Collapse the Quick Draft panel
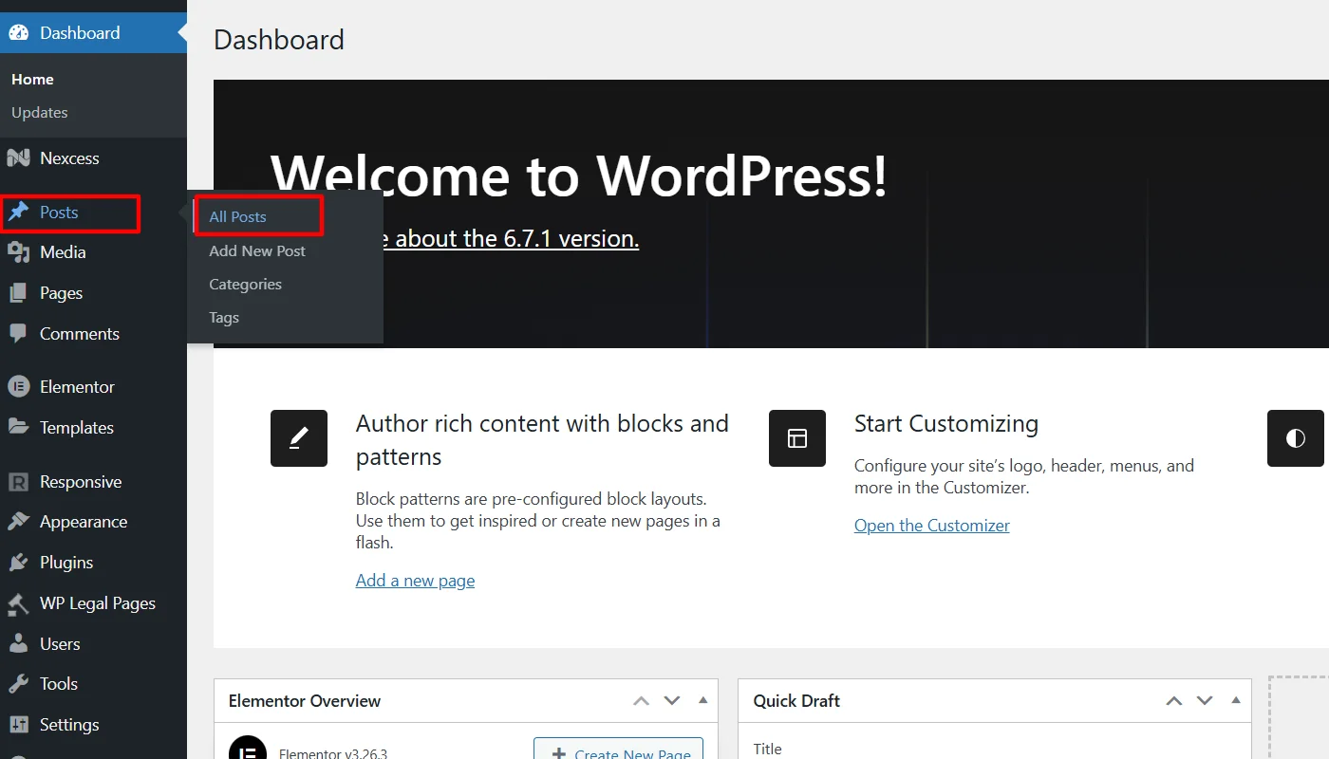1329x759 pixels. (x=1235, y=701)
